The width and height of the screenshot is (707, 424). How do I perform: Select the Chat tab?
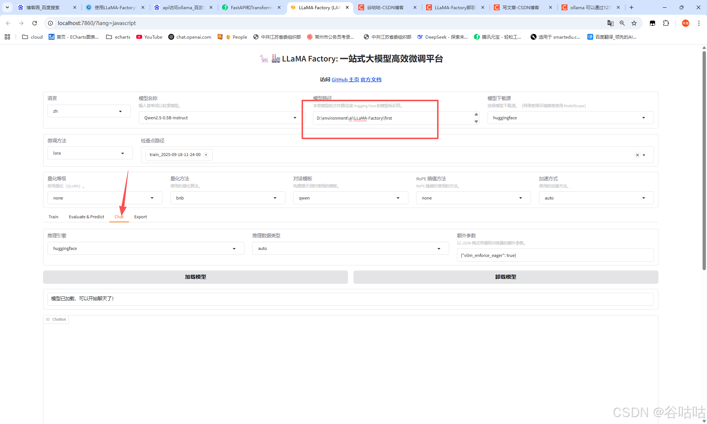pyautogui.click(x=119, y=217)
